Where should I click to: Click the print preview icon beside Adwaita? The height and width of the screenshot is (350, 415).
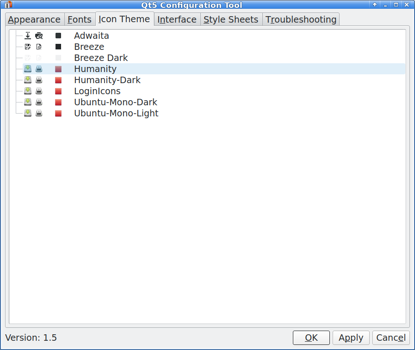point(39,36)
